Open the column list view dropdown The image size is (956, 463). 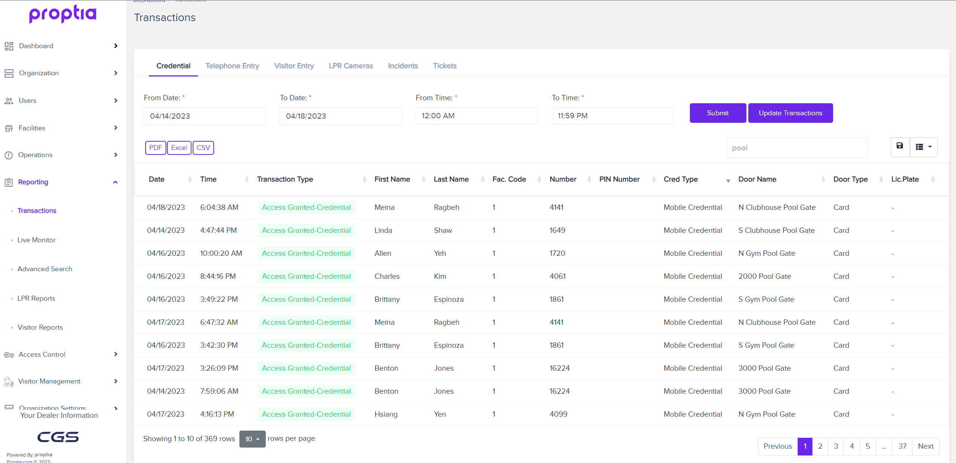click(924, 147)
